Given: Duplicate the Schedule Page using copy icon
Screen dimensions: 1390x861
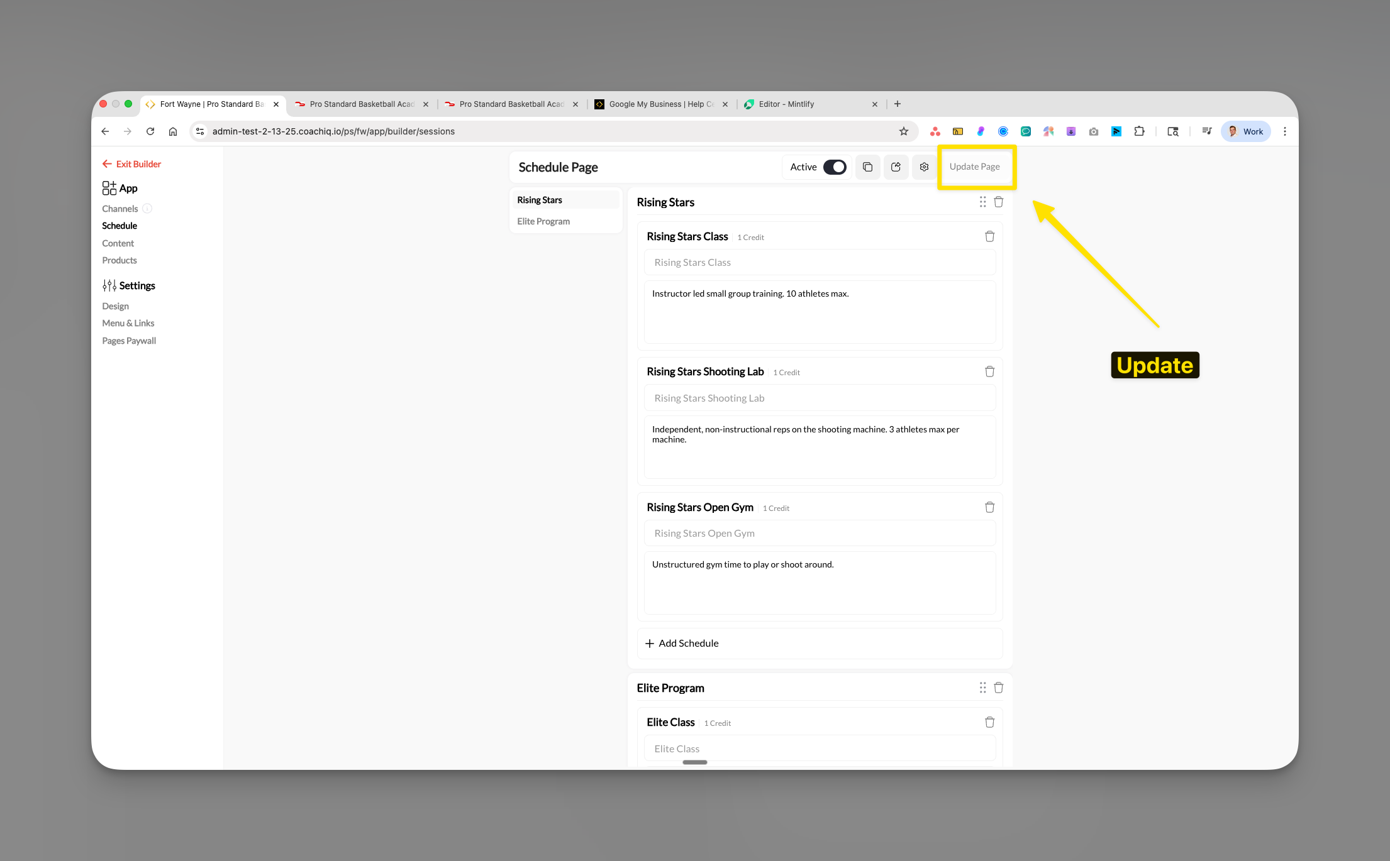Looking at the screenshot, I should (x=868, y=167).
